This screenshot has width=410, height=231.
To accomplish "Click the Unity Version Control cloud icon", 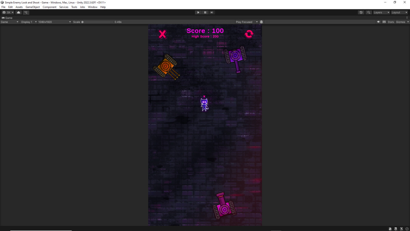I will pyautogui.click(x=18, y=12).
